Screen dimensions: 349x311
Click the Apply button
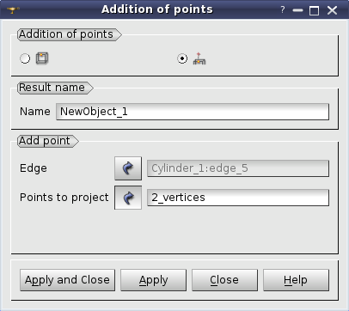click(153, 280)
